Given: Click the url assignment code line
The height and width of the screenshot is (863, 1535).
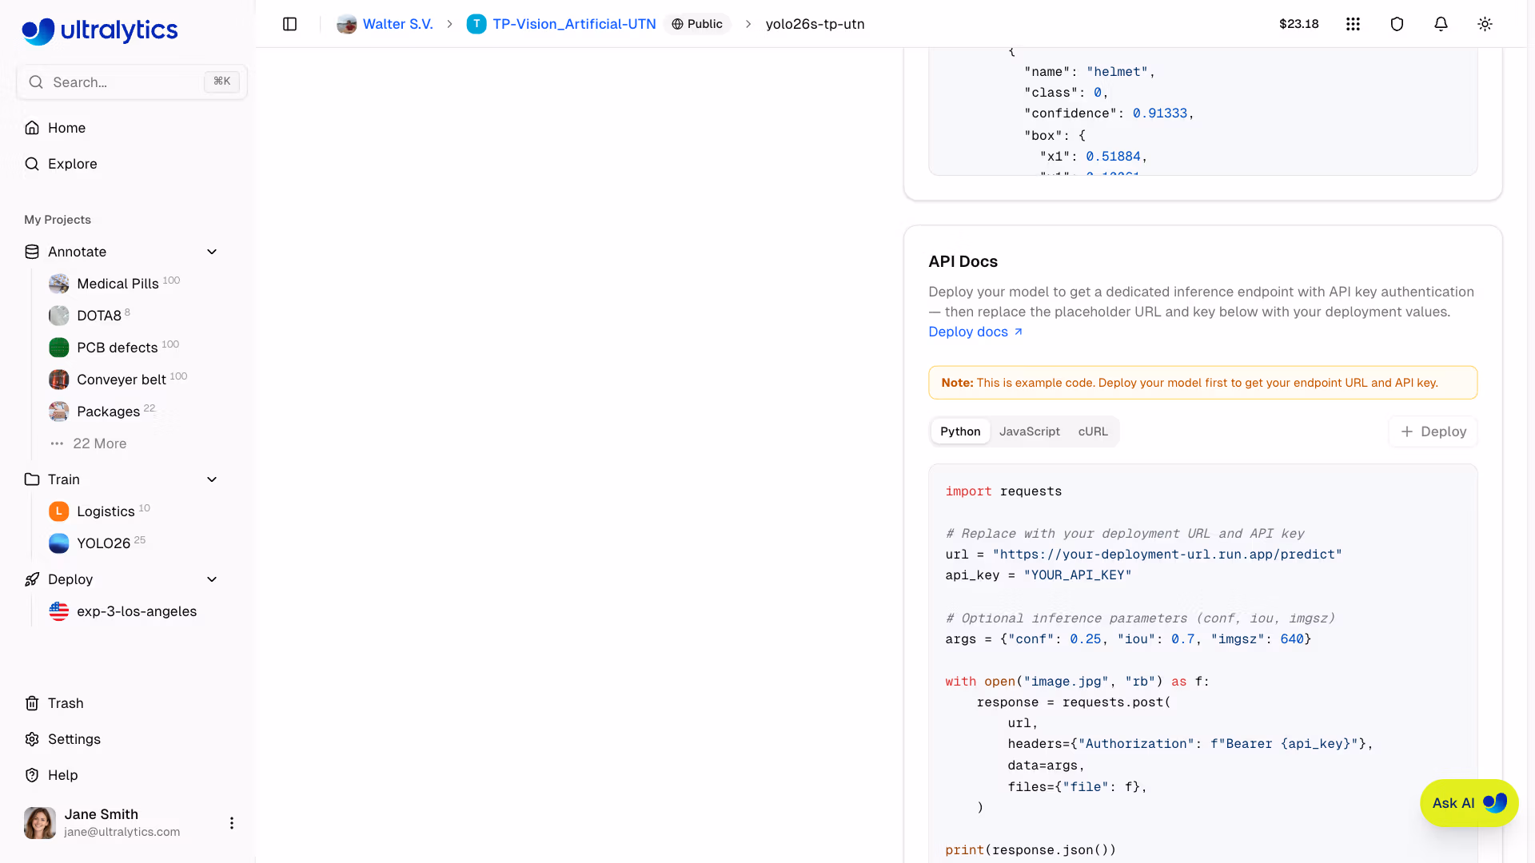Looking at the screenshot, I should point(1143,555).
